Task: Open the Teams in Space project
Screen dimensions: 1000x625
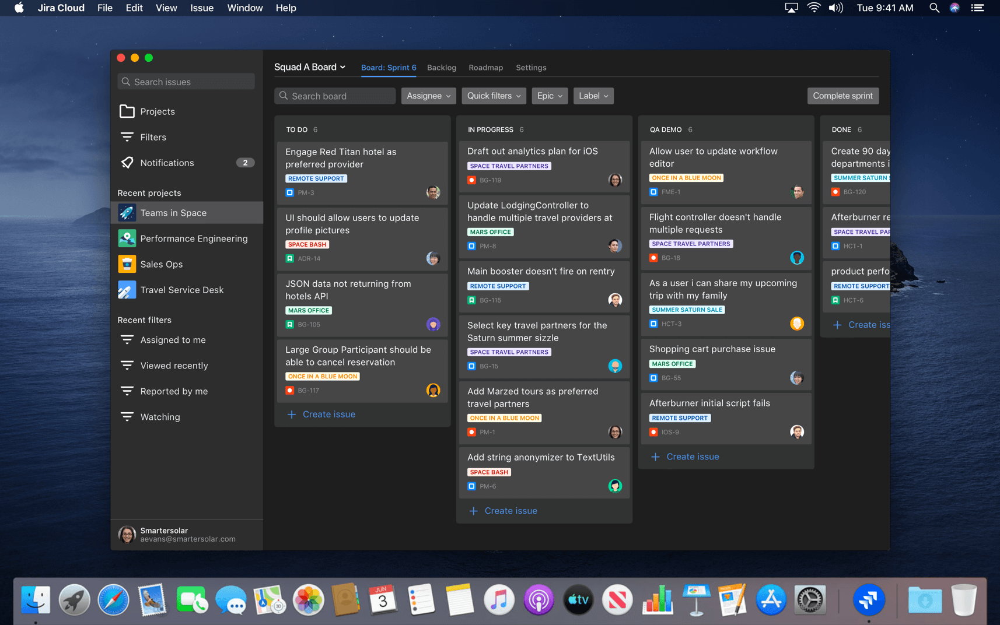Action: click(173, 212)
